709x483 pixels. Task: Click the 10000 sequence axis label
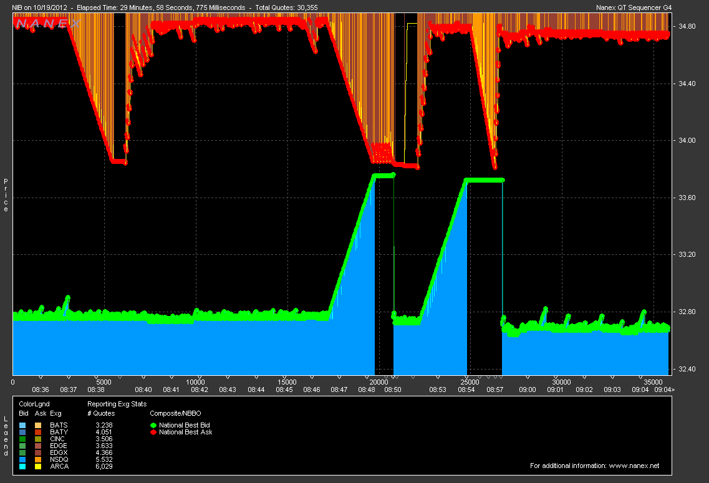(195, 382)
